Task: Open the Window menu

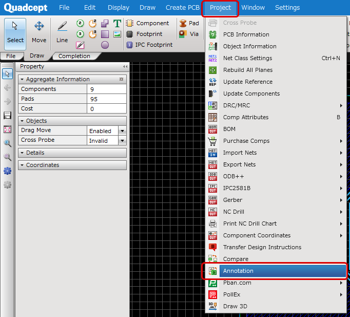Action: [253, 8]
